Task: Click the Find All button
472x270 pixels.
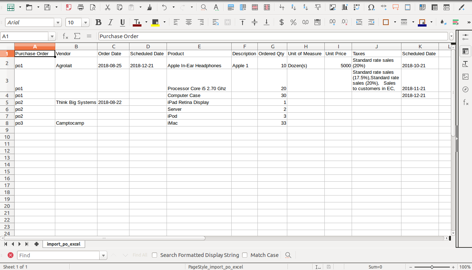Action: (140, 255)
